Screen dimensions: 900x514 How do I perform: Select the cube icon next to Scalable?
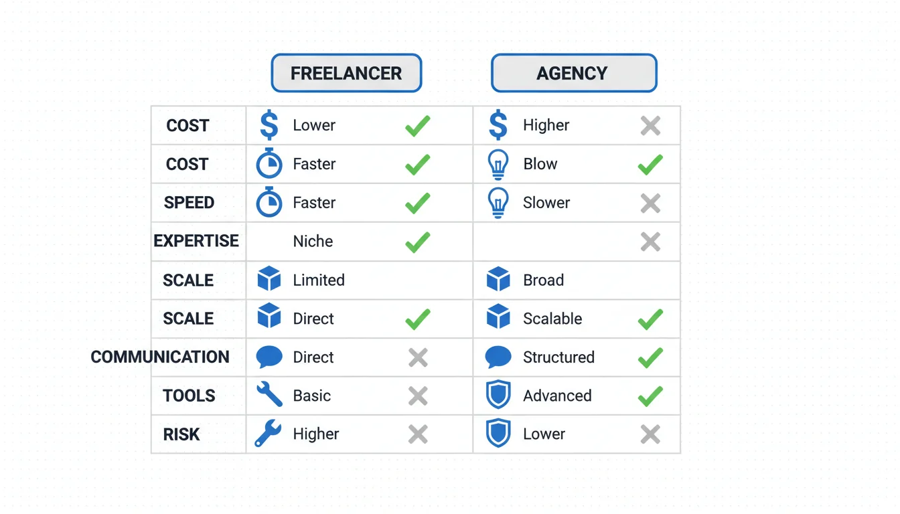coord(498,319)
